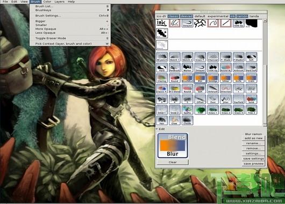Select the Starfield brush
Viewport: 285px width, 204px height.
(238, 99)
